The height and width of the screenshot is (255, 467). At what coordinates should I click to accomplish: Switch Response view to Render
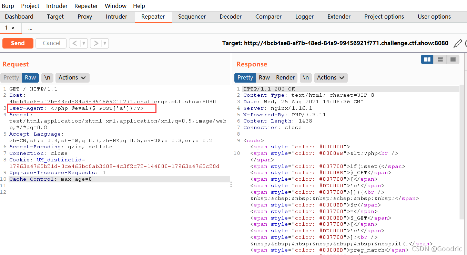coord(285,78)
